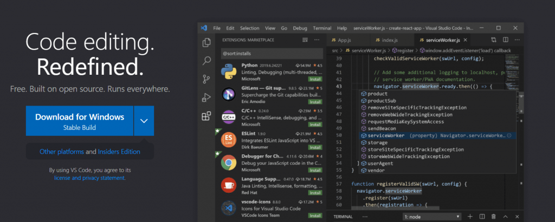Open the Extensions view icon in activity bar
The width and height of the screenshot is (555, 222).
pos(206,116)
